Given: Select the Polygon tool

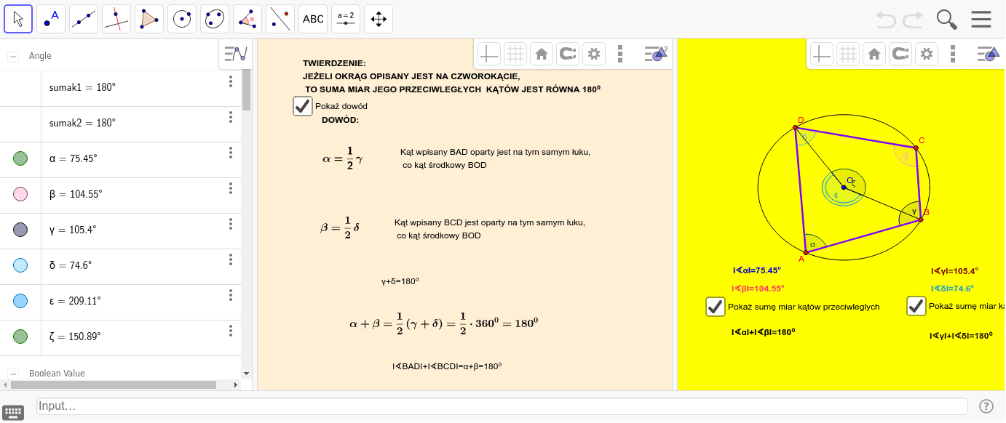Looking at the screenshot, I should coord(149,19).
